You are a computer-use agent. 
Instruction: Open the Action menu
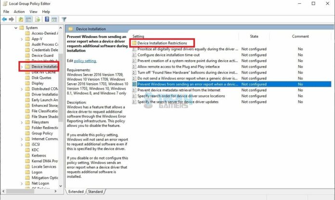[19, 12]
